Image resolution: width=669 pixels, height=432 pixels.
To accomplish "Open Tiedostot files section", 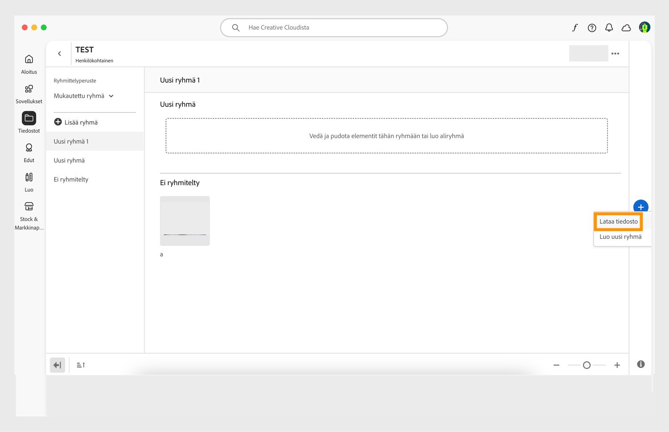I will coord(29,123).
